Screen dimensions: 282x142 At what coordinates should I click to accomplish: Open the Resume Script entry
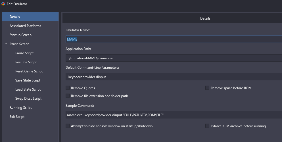click(26, 62)
